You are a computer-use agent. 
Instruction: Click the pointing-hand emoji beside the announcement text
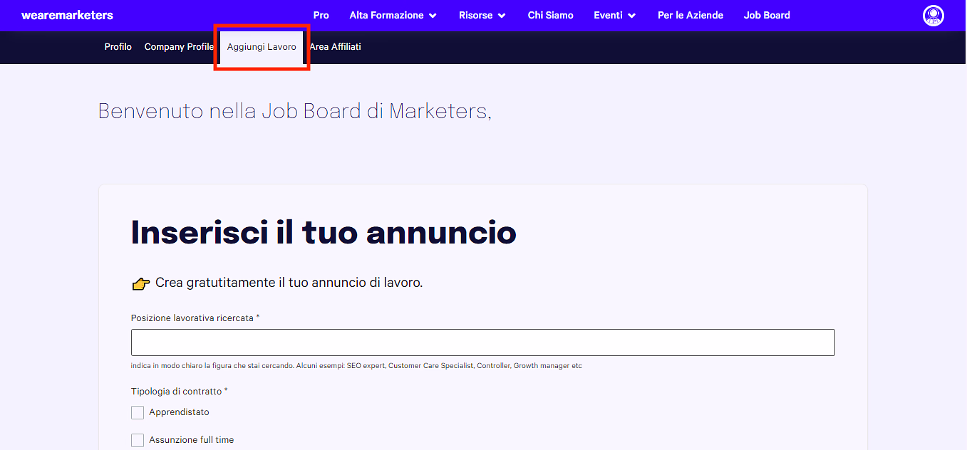[x=140, y=283]
